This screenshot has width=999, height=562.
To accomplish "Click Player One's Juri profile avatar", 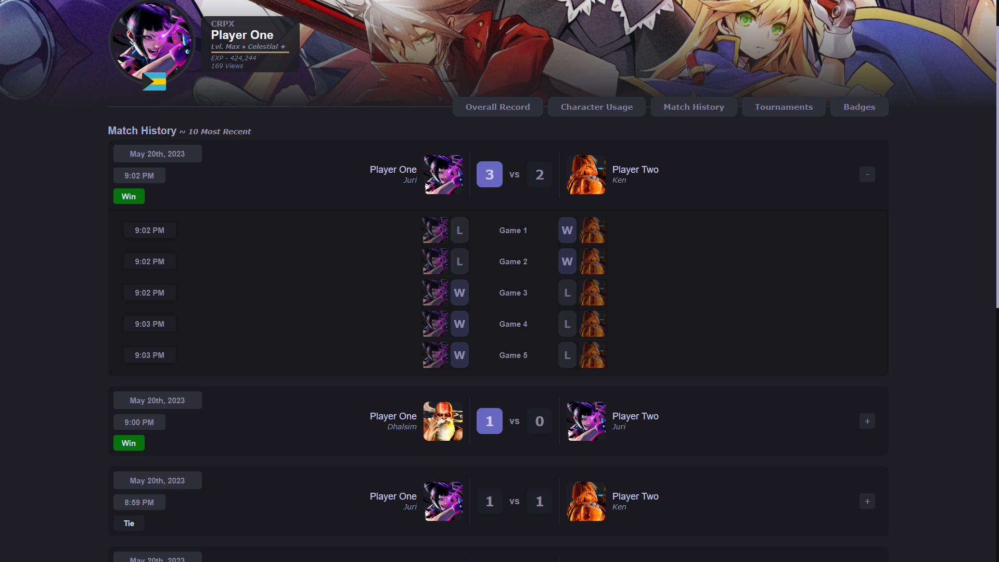I will (x=152, y=42).
